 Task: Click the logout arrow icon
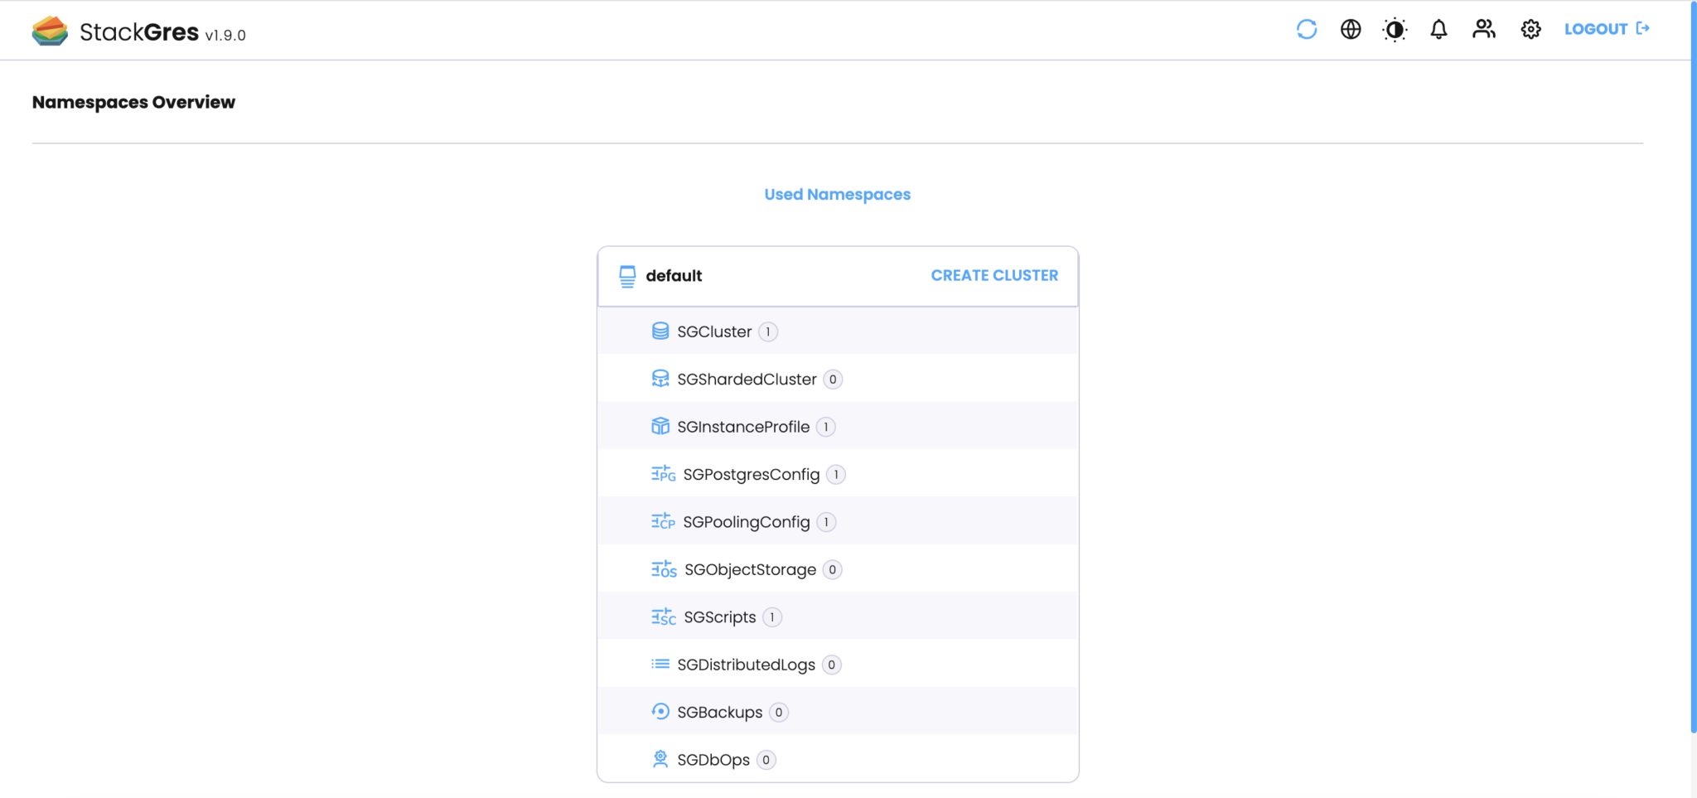1642,28
